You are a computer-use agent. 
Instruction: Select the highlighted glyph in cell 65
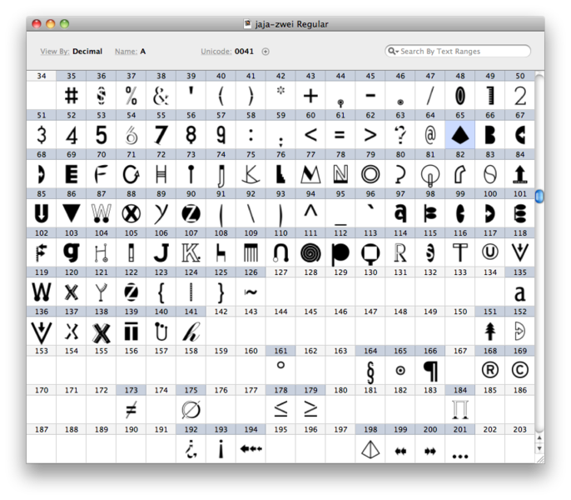point(460,134)
